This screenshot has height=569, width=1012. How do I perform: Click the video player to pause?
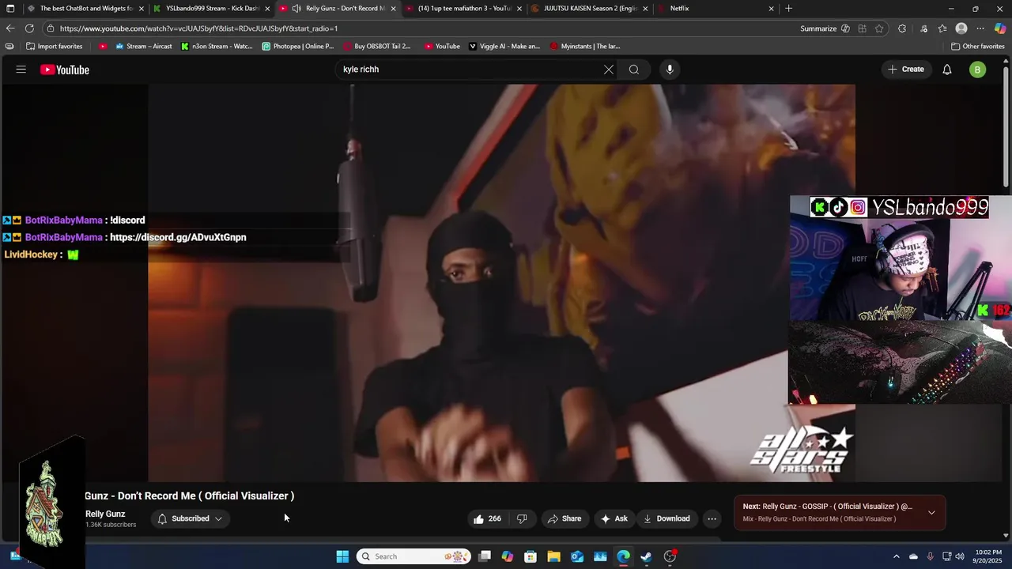501,283
